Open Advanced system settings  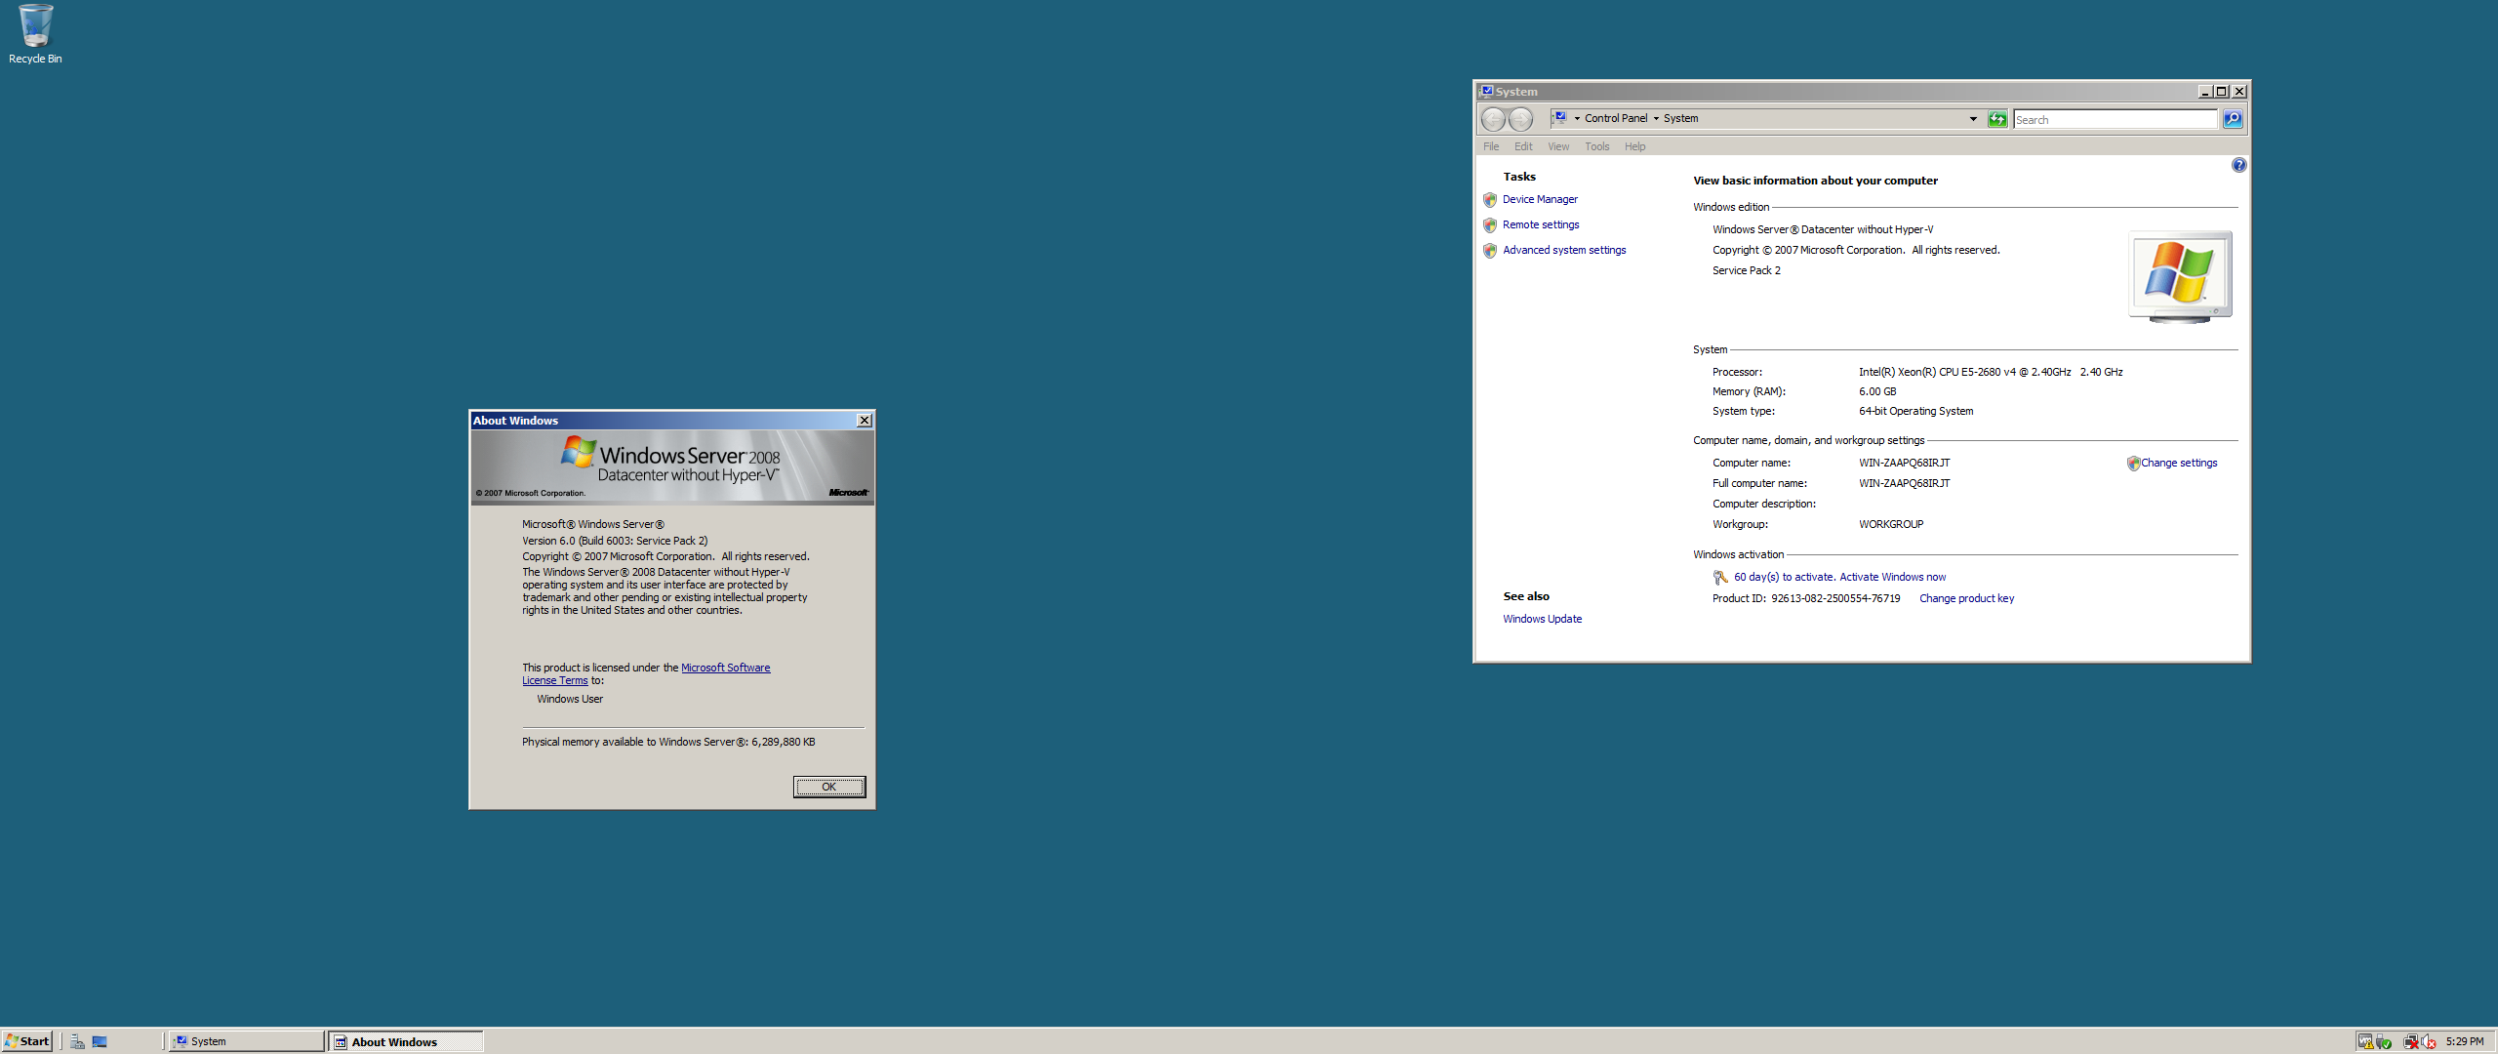tap(1564, 250)
